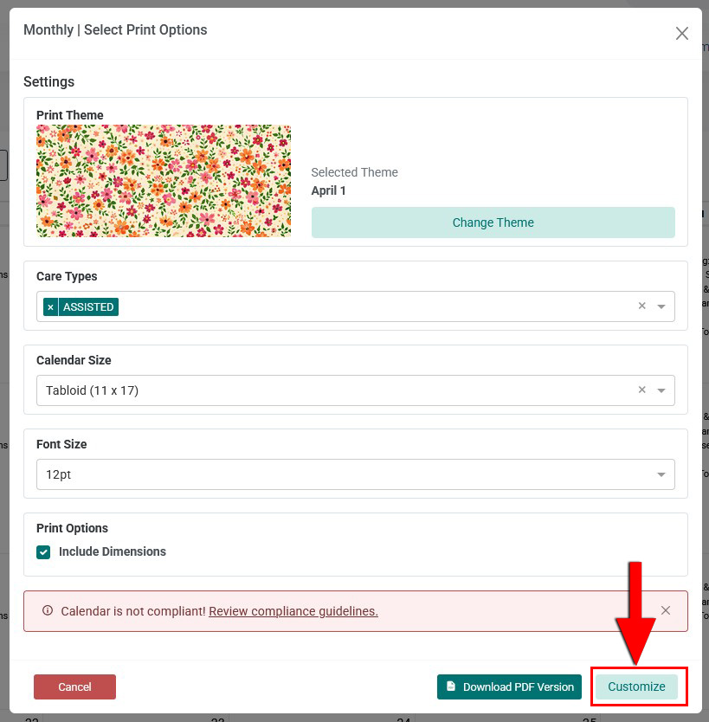709x722 pixels.
Task: Click the April 1 theme name
Action: 328,190
